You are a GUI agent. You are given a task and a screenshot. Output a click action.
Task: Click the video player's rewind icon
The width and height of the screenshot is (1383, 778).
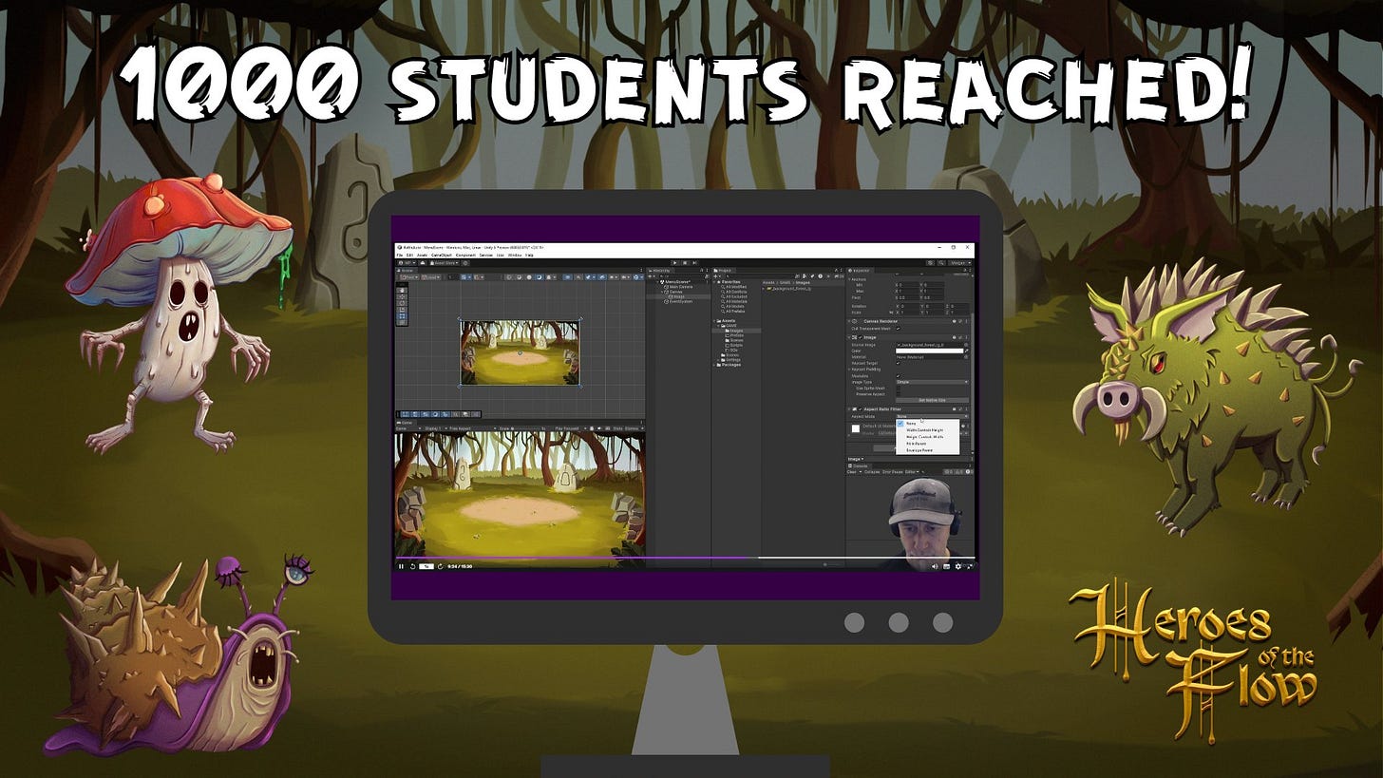(x=412, y=566)
